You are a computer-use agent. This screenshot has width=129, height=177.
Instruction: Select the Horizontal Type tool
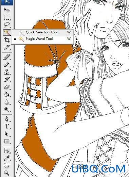click(7, 126)
